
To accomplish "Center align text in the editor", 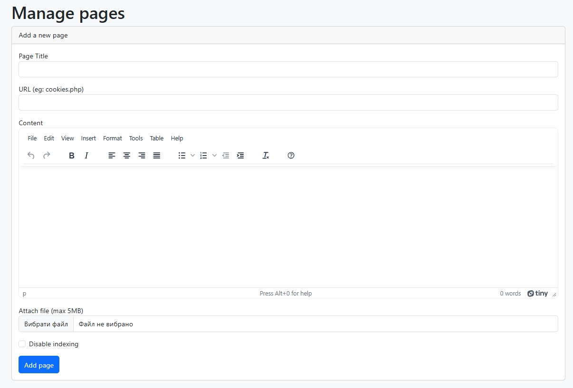I will pyautogui.click(x=127, y=156).
